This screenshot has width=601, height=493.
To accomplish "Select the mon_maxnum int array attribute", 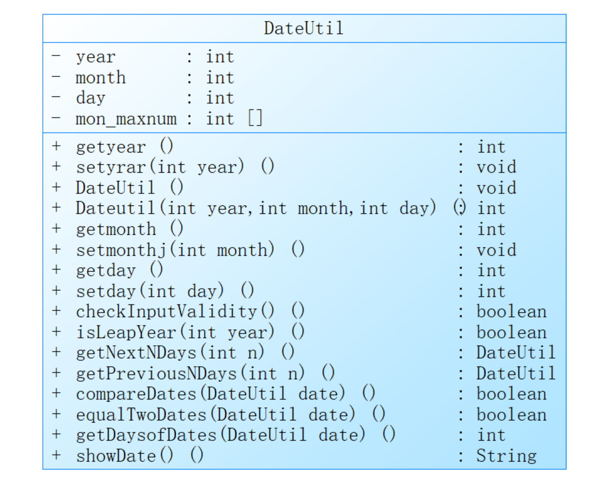I will tap(168, 119).
